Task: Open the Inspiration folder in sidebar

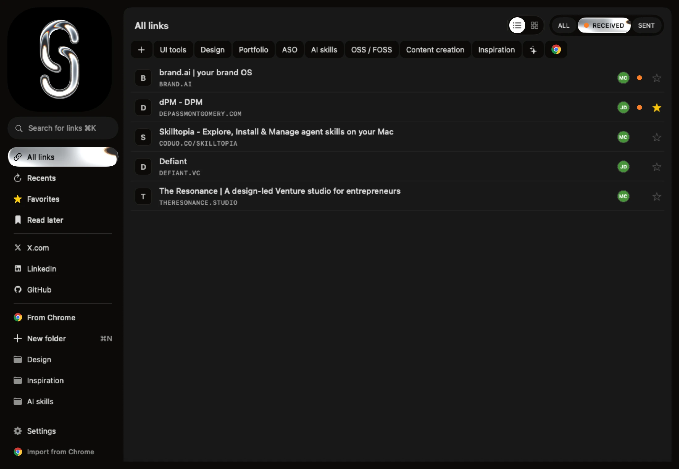Action: (63, 380)
